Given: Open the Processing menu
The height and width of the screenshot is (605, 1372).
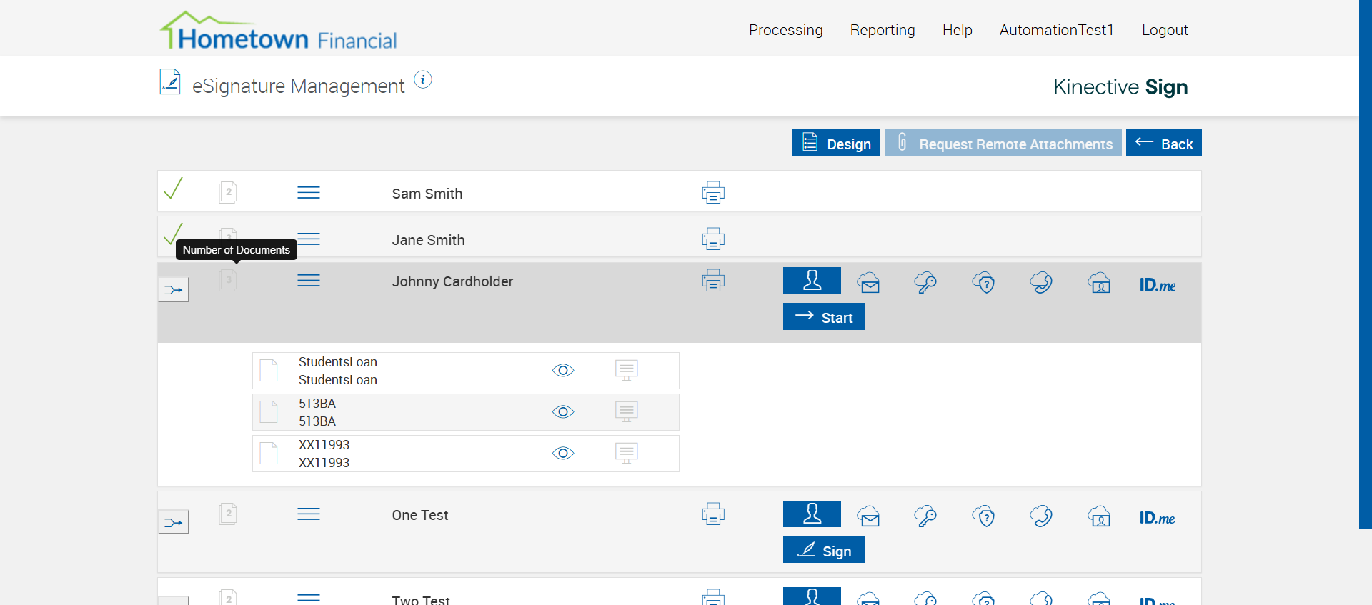Looking at the screenshot, I should 785,30.
